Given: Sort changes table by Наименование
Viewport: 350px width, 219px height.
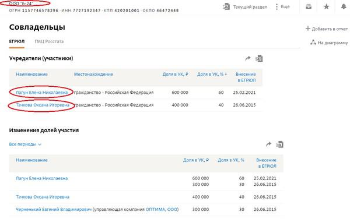Looking at the screenshot, I should point(32,160).
